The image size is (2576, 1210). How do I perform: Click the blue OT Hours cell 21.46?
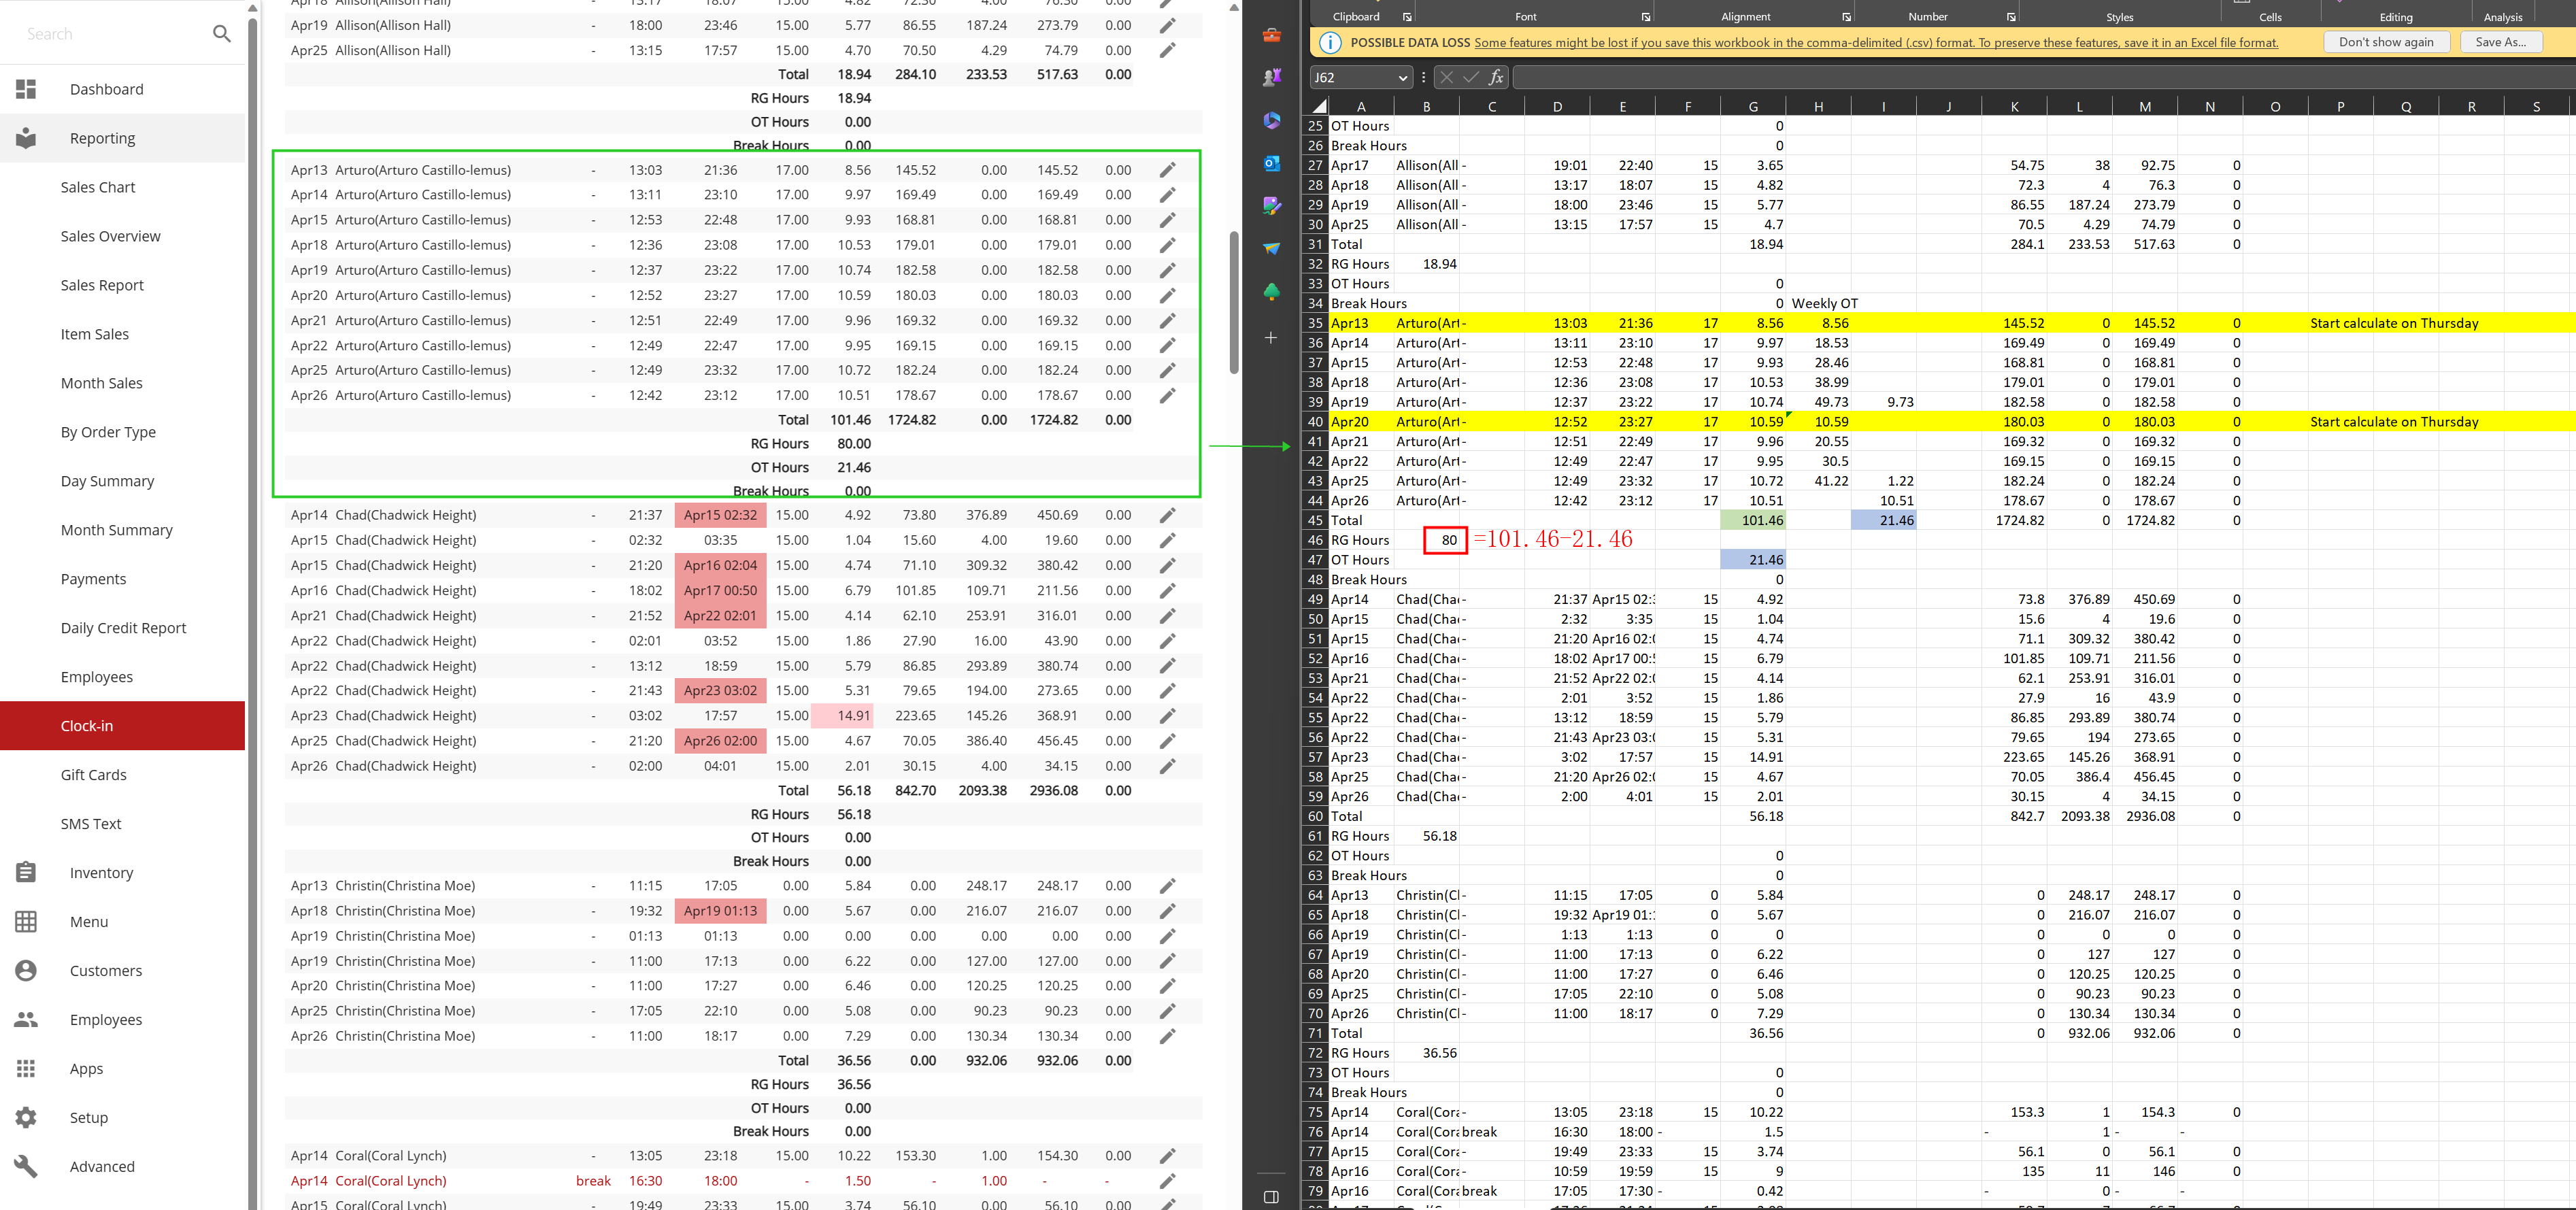tap(1753, 560)
